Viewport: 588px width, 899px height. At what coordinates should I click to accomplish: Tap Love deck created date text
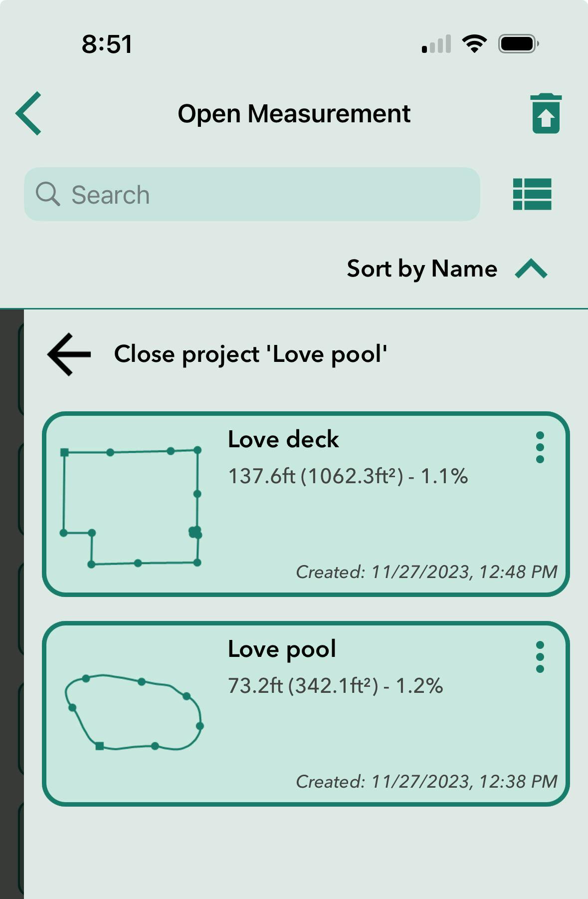[426, 572]
